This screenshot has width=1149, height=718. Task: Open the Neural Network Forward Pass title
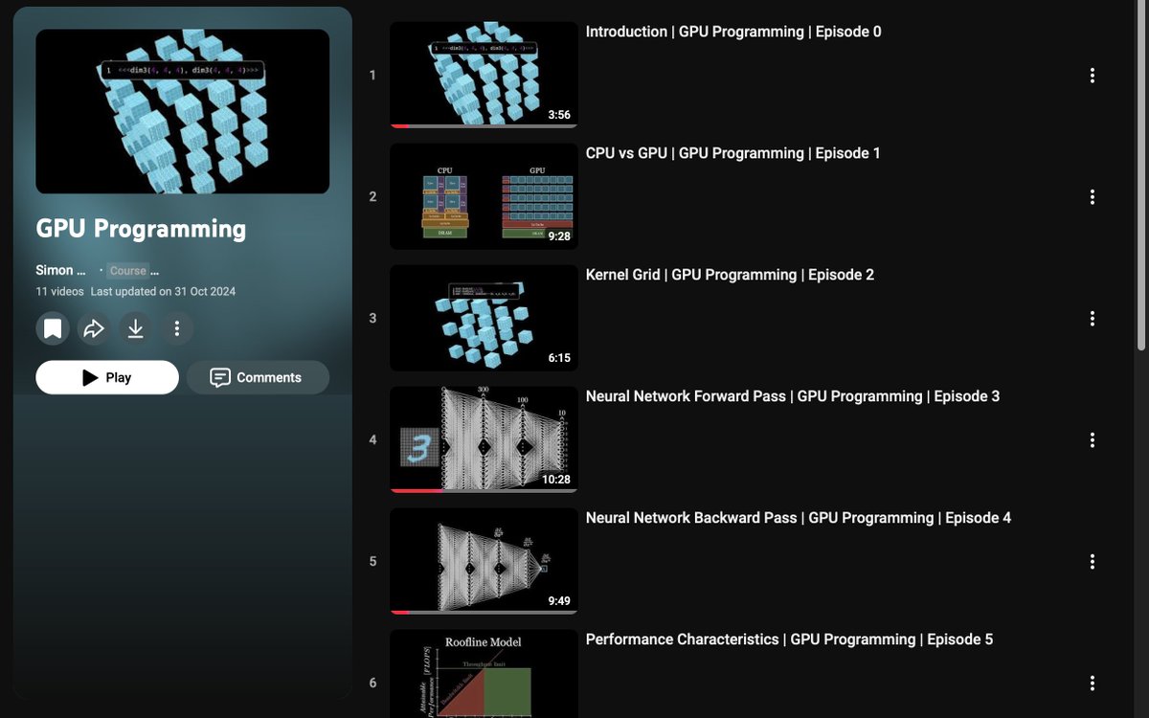pyautogui.click(x=793, y=395)
